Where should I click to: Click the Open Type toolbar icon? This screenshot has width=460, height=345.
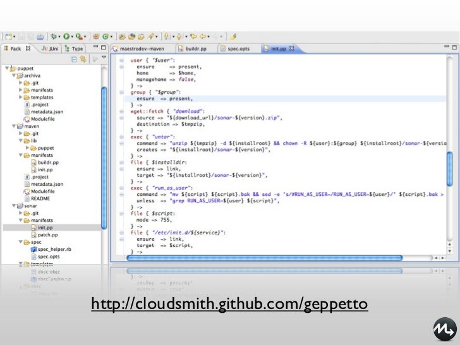pyautogui.click(x=123, y=37)
